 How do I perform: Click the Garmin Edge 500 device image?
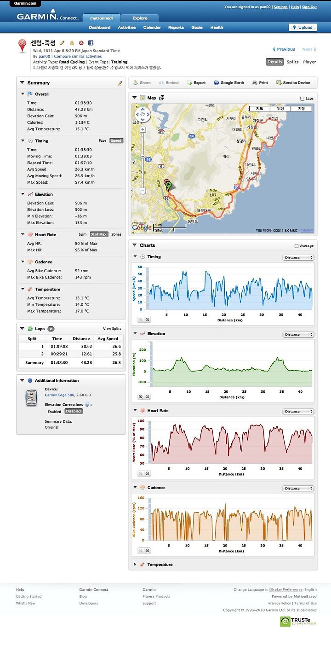(31, 397)
